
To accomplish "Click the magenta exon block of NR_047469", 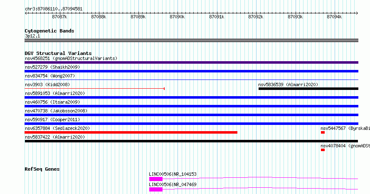I will (x=156, y=189).
